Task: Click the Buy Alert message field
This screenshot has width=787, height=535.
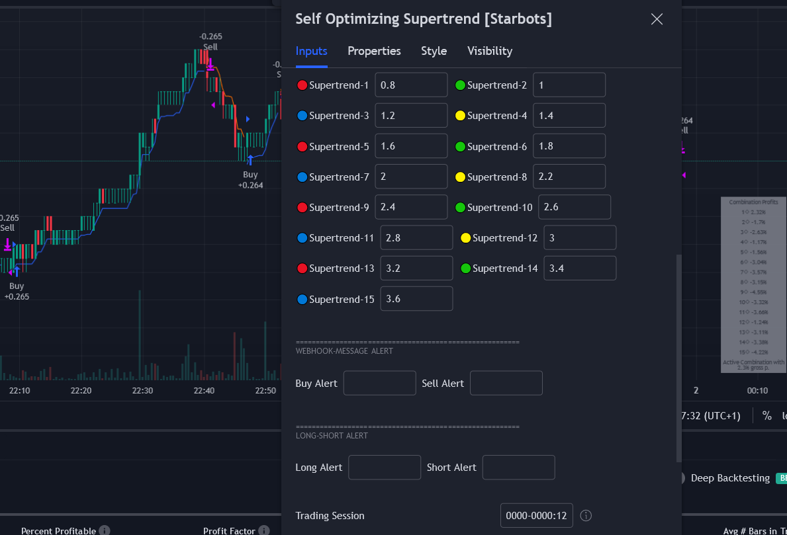Action: (x=380, y=384)
